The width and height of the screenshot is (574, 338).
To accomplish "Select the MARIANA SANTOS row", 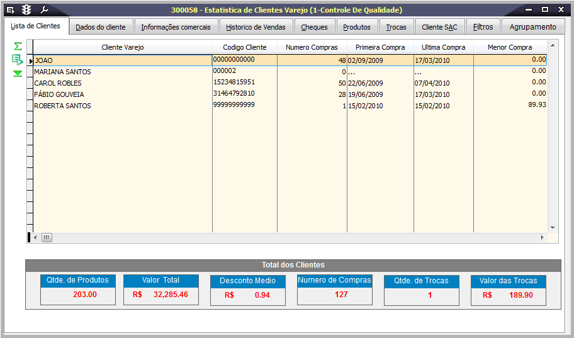I will tap(290, 72).
